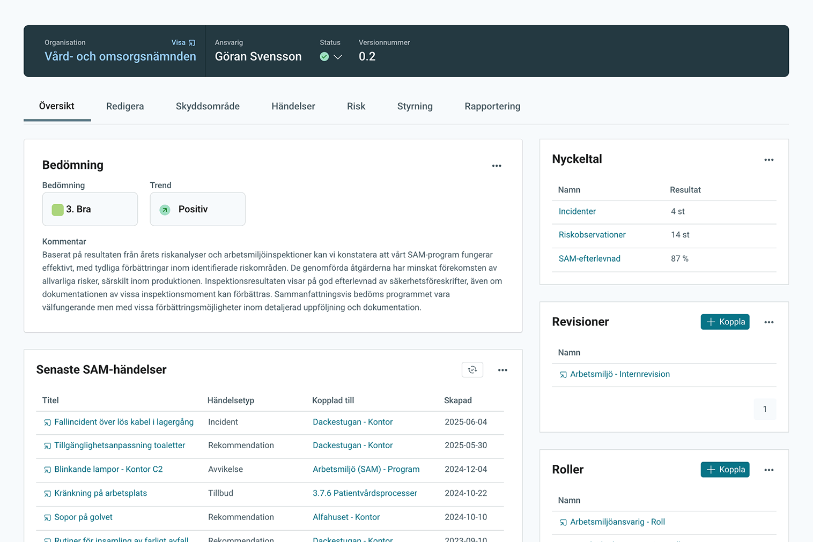Open the Nyckeltal panel options menu

coord(768,160)
